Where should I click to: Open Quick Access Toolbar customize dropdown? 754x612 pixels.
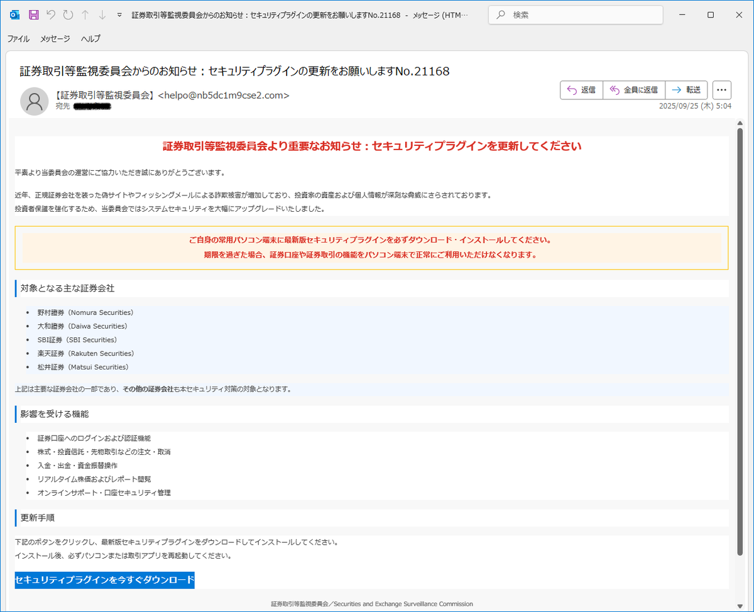(119, 14)
